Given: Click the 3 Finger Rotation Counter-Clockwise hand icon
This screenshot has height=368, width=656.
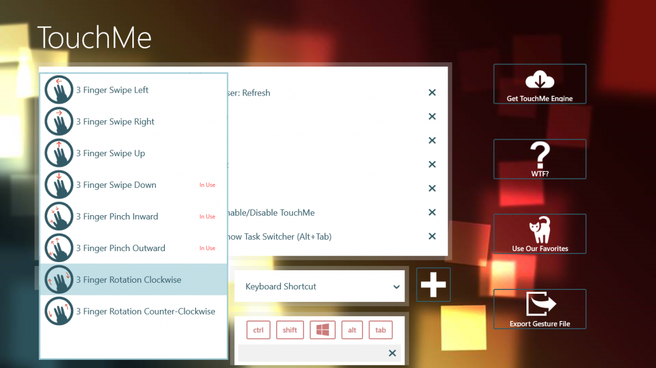Looking at the screenshot, I should pos(59,311).
